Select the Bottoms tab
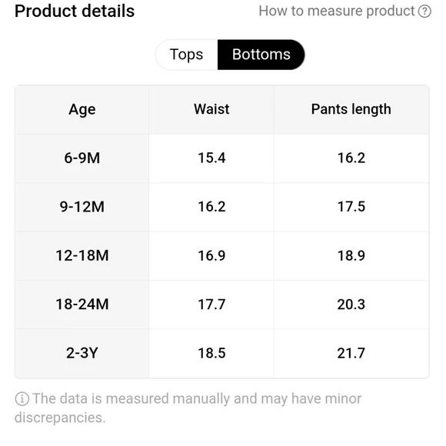This screenshot has height=446, width=446. point(261,55)
